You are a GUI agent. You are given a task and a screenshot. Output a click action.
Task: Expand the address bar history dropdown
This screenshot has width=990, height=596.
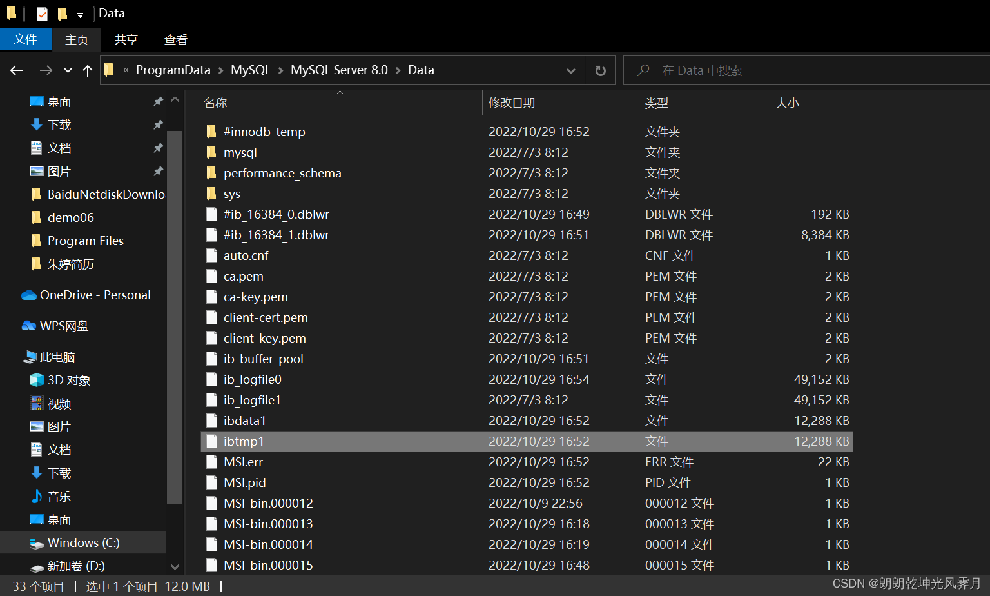click(x=571, y=70)
